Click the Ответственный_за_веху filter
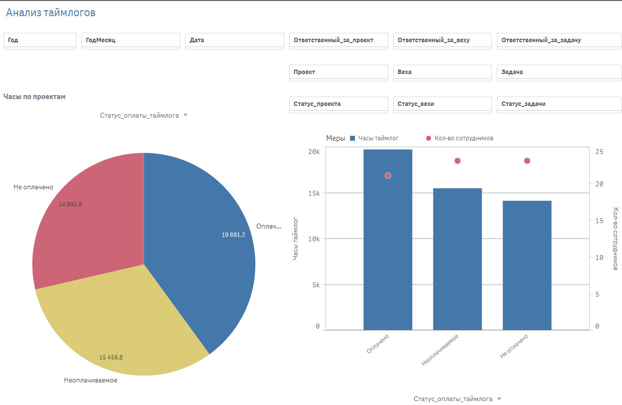This screenshot has height=405, width=622. point(442,41)
